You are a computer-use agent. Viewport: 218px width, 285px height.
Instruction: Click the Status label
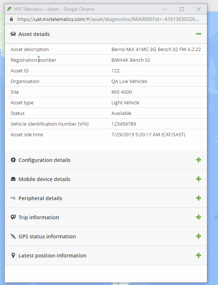[x=18, y=113]
